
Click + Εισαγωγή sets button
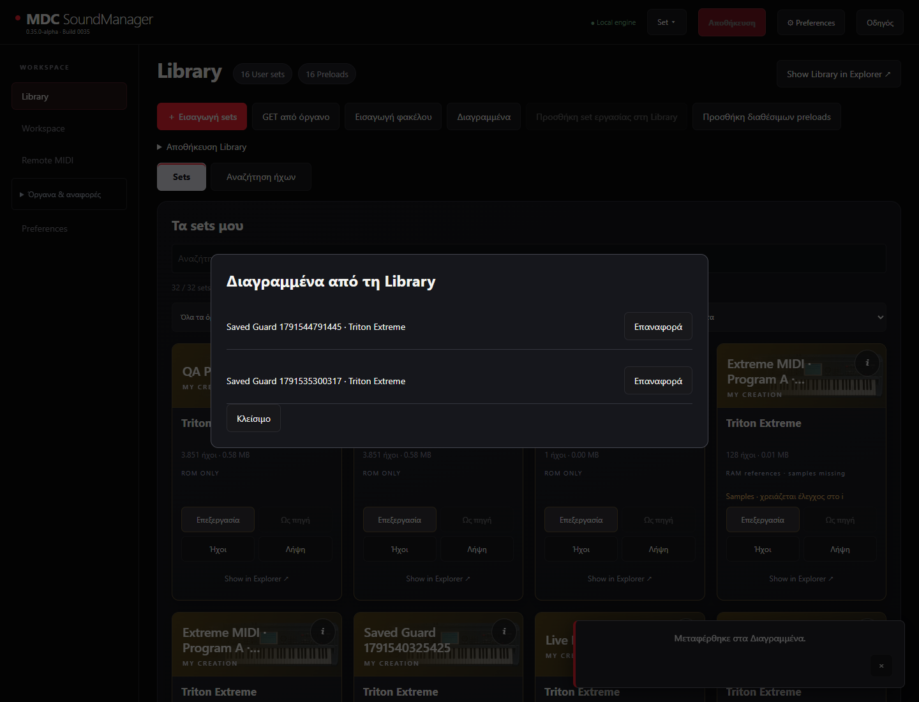(203, 117)
